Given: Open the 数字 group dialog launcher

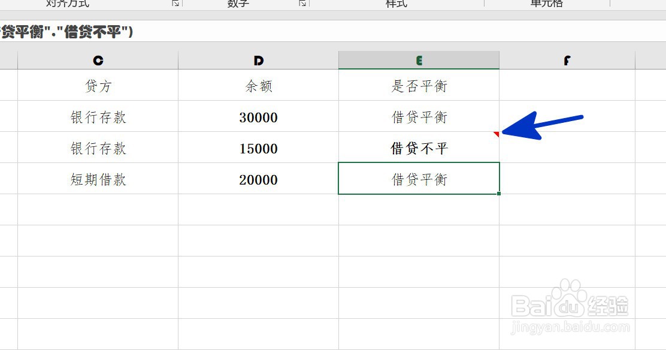Looking at the screenshot, I should pos(302,4).
